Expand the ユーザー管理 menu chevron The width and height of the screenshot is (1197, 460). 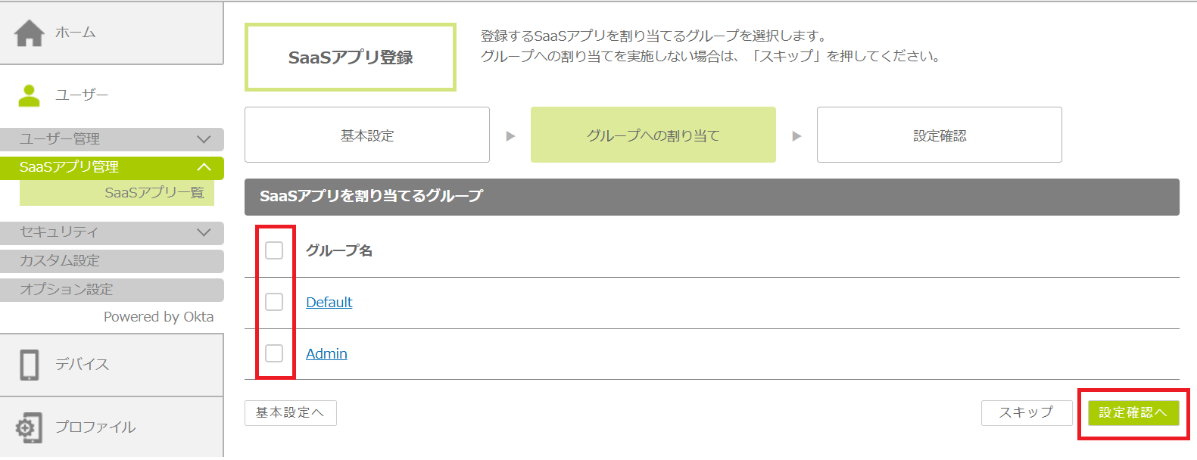point(204,139)
